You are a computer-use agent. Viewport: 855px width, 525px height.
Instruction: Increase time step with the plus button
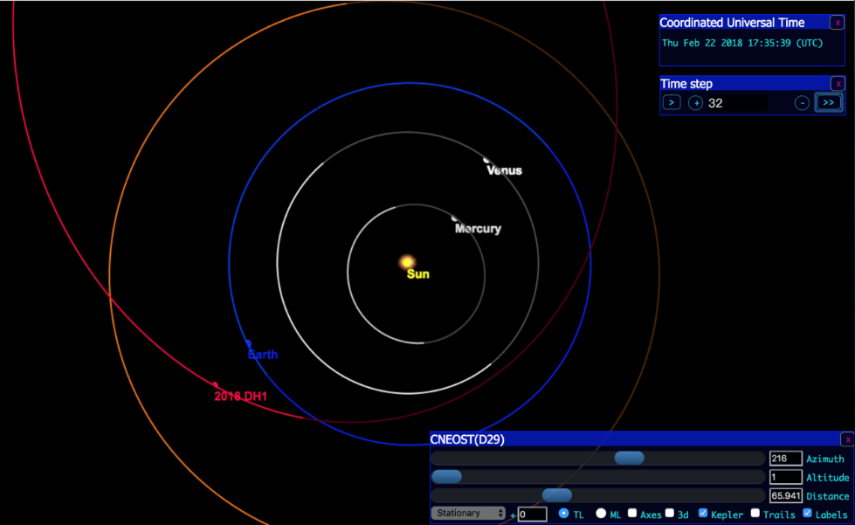pos(695,103)
